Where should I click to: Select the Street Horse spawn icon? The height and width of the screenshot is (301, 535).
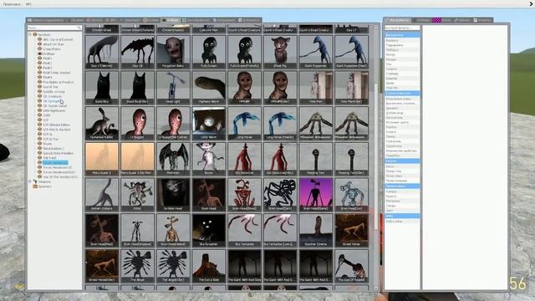tap(351, 231)
